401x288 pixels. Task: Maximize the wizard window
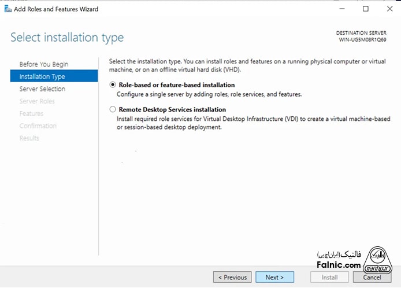365,9
